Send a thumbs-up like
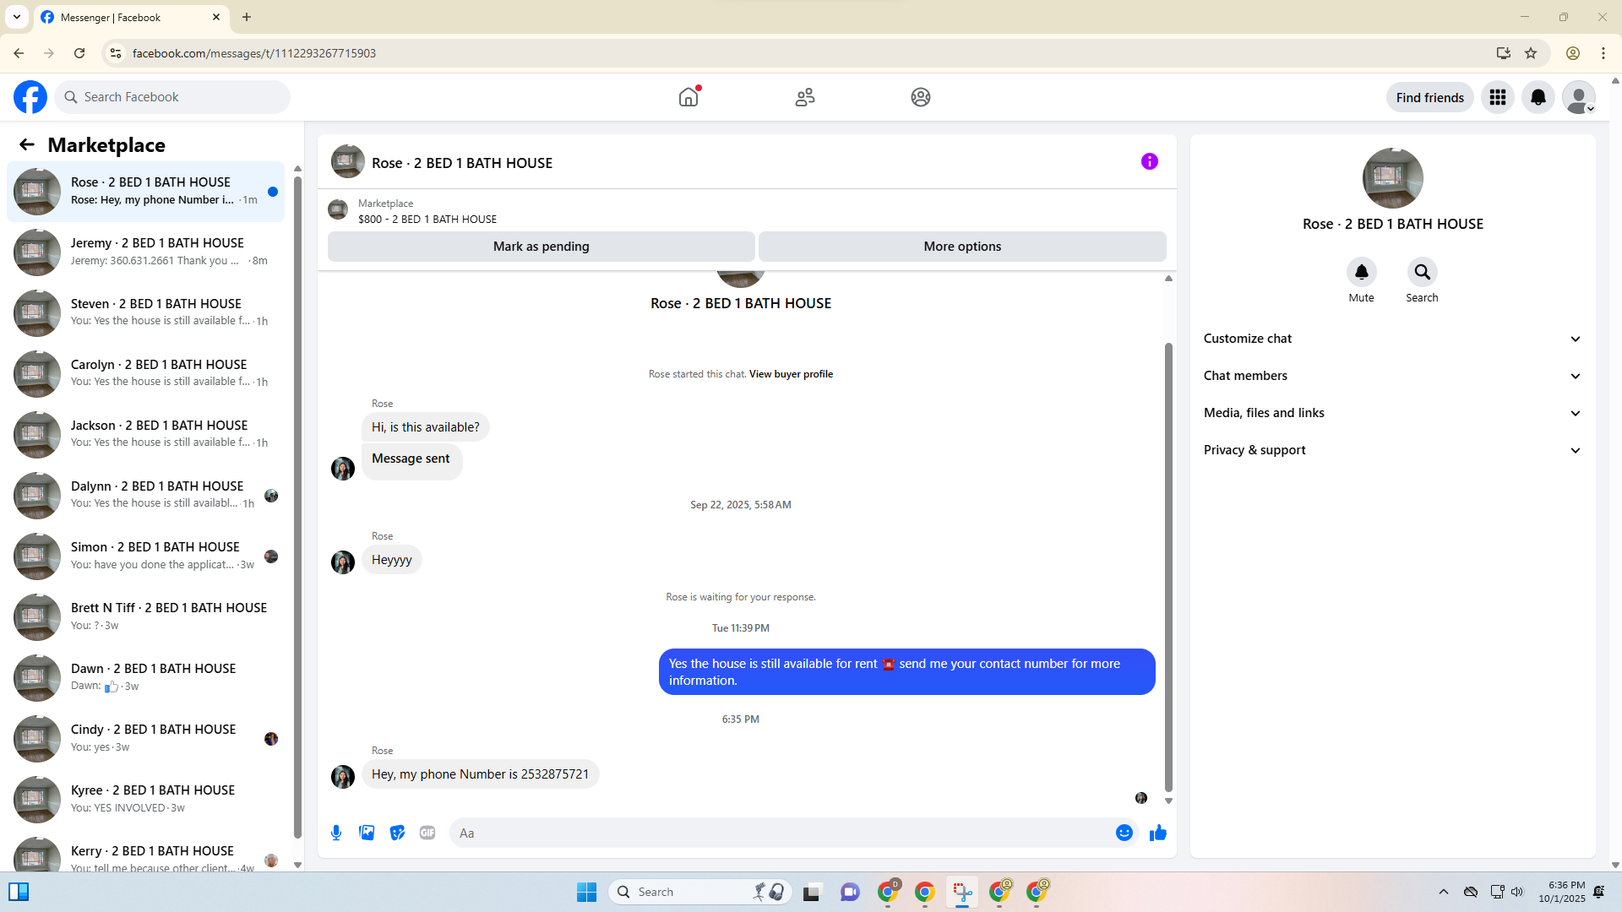 [1158, 833]
